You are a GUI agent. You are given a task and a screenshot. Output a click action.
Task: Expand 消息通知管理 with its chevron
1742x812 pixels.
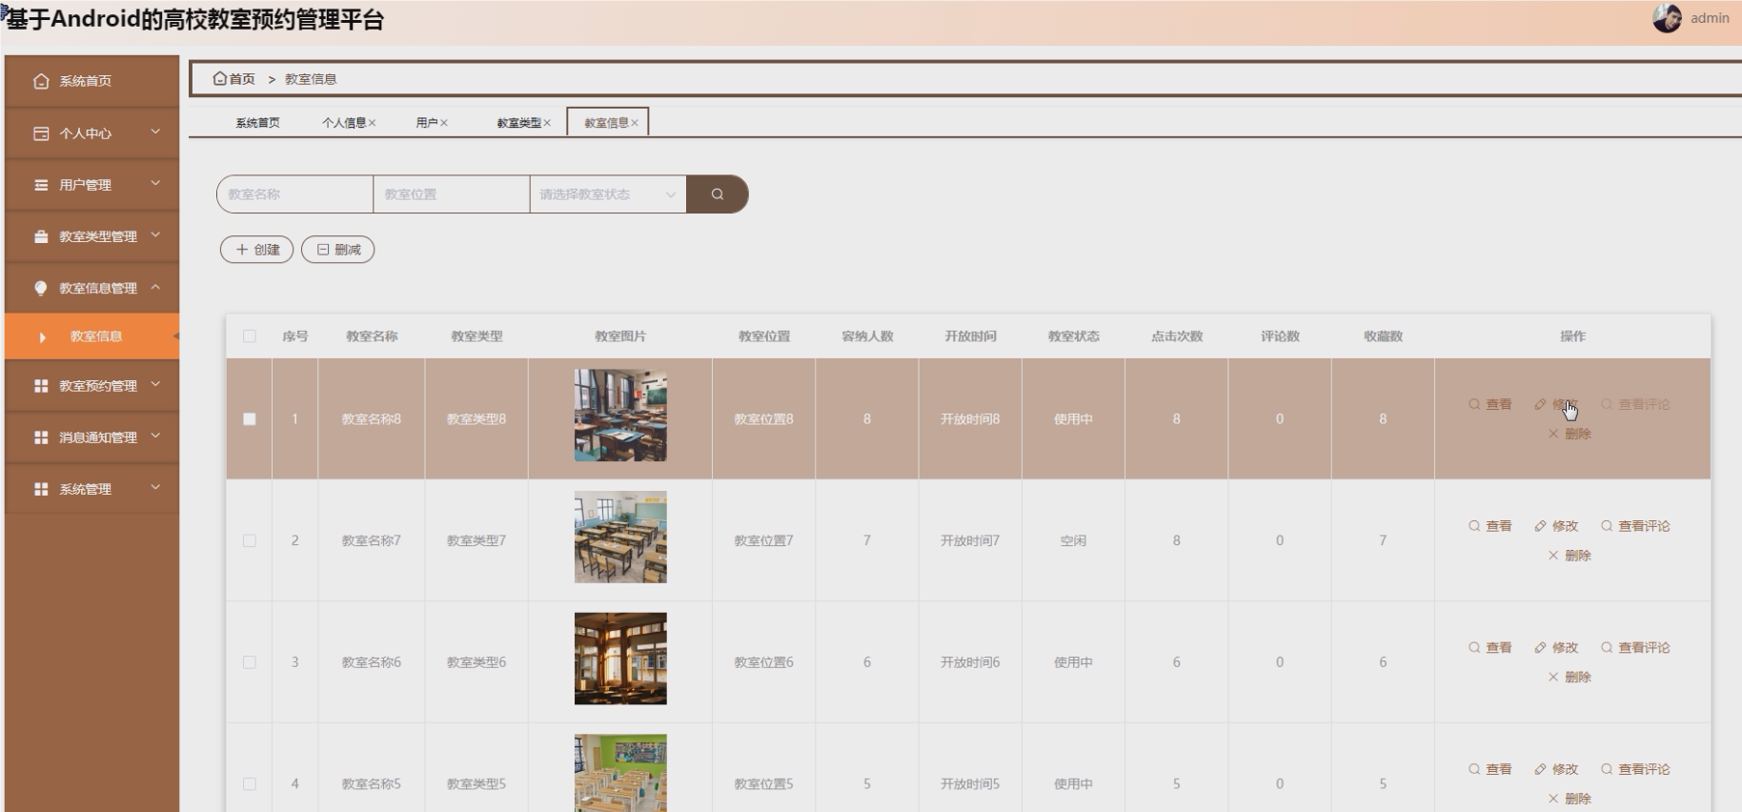(x=155, y=436)
